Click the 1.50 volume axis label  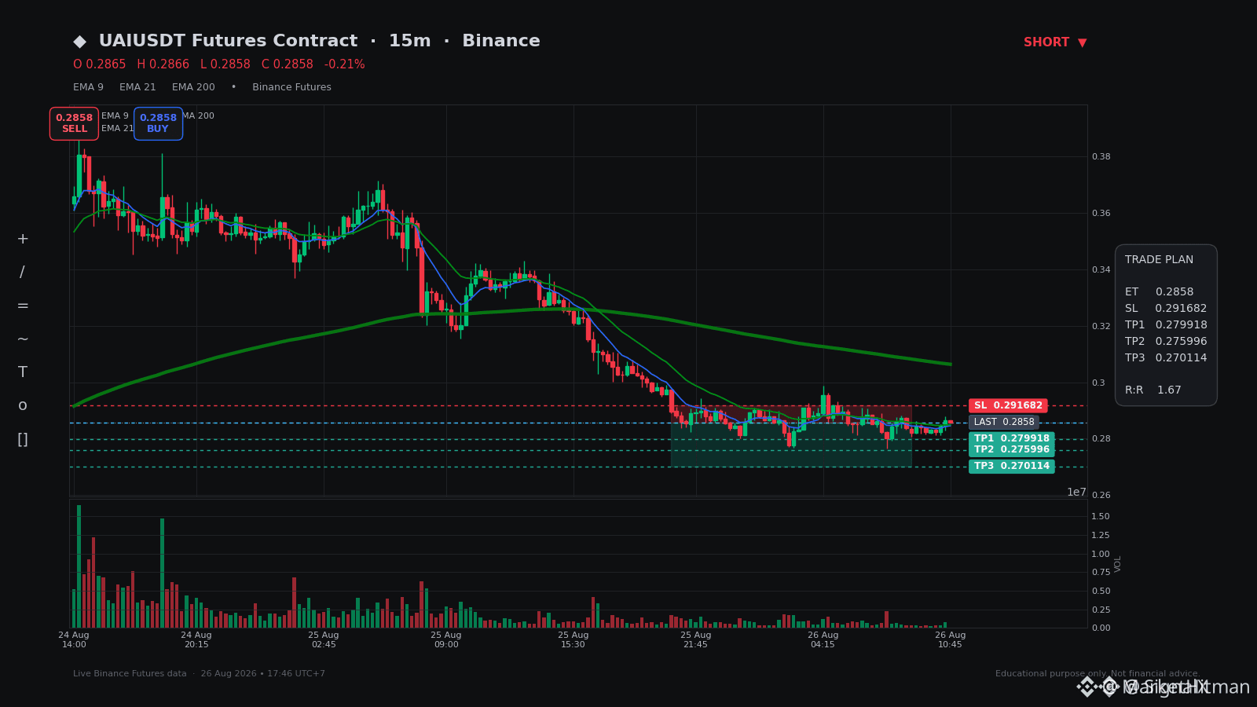(1101, 516)
